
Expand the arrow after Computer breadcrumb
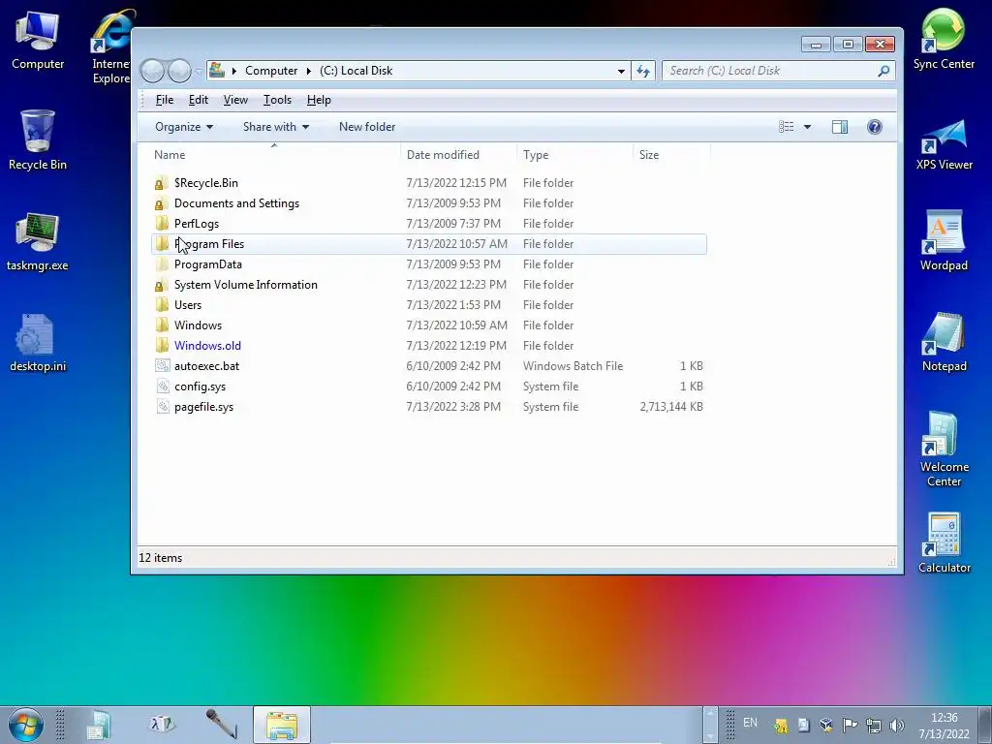pyautogui.click(x=309, y=71)
